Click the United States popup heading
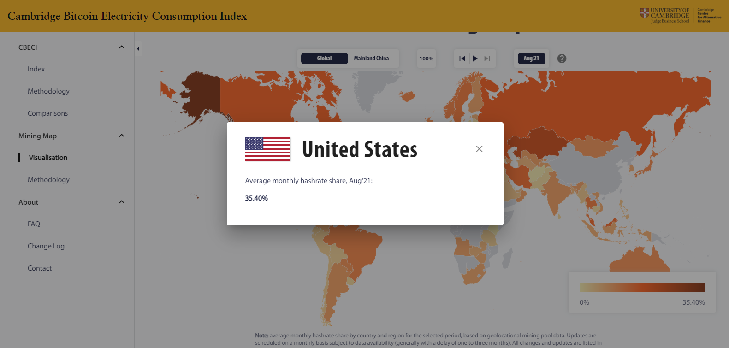 click(x=360, y=149)
